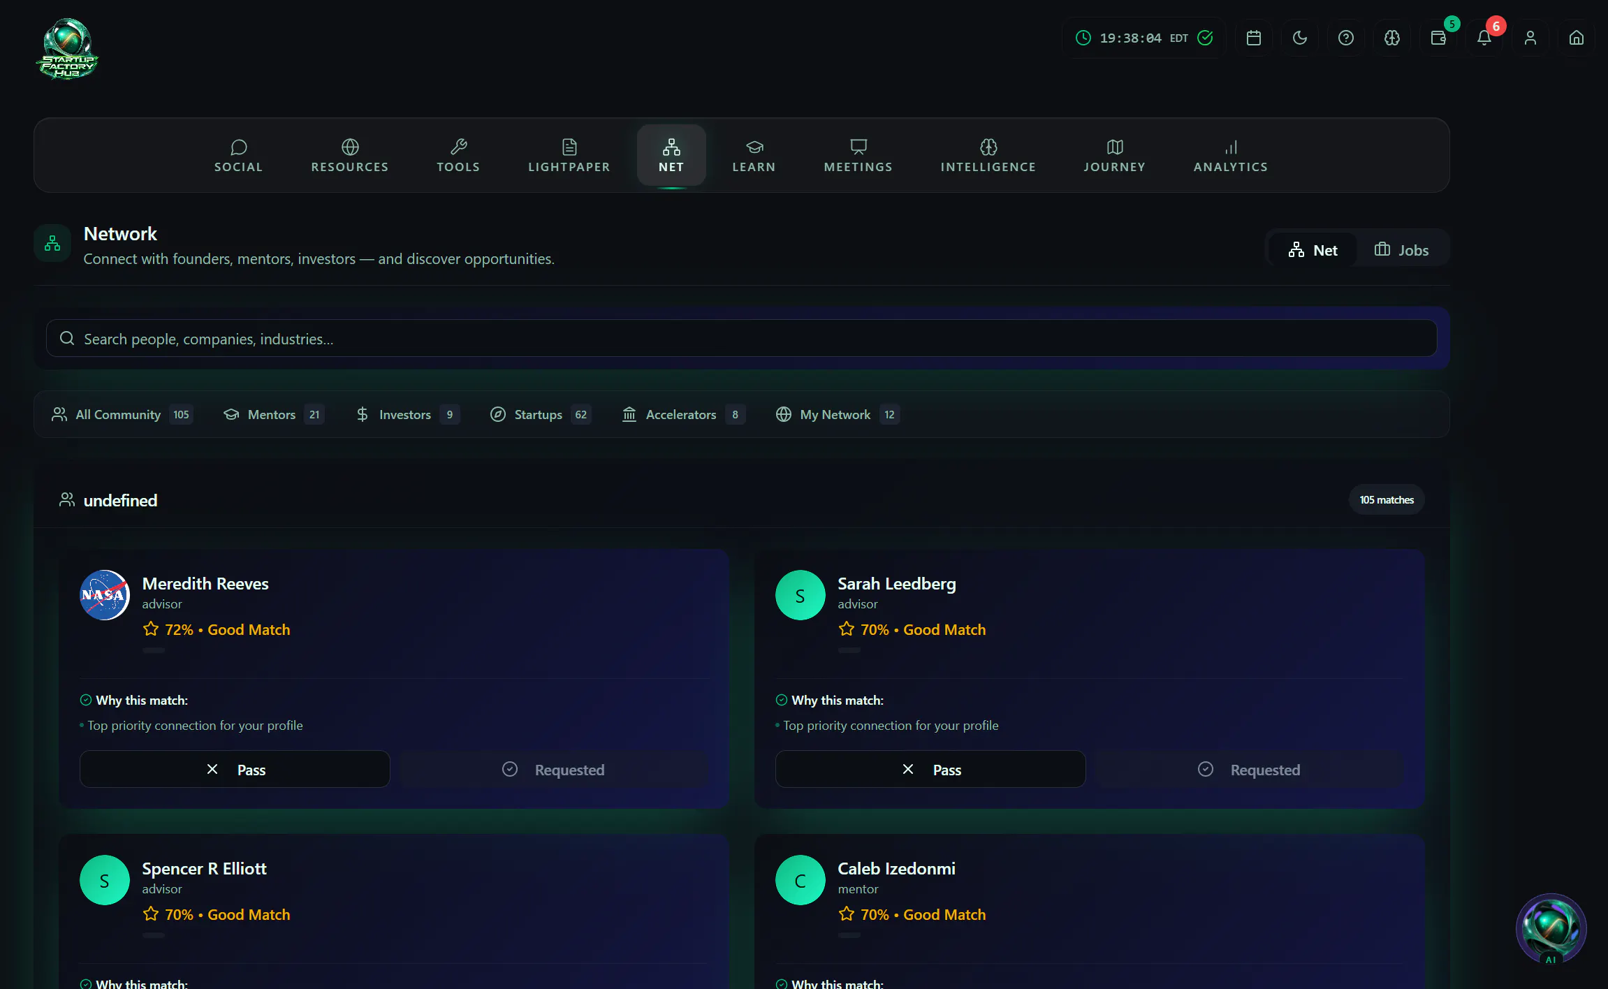This screenshot has width=1608, height=989.
Task: Open the help question mark icon
Action: [1346, 38]
